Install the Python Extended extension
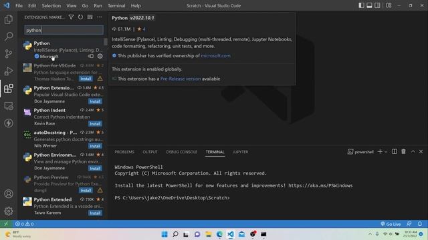Image resolution: width=428 pixels, height=240 pixels. click(95, 213)
